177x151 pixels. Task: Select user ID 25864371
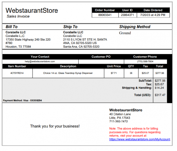click(x=127, y=15)
